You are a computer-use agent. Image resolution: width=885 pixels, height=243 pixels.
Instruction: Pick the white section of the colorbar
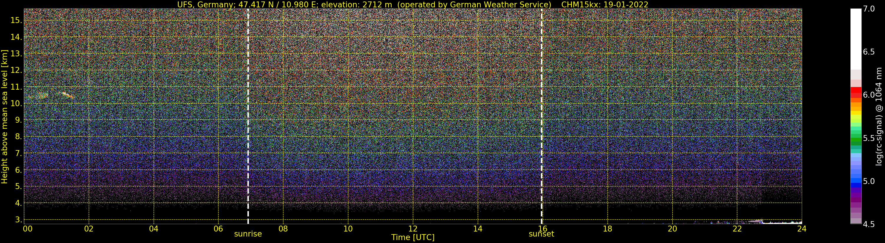click(856, 39)
